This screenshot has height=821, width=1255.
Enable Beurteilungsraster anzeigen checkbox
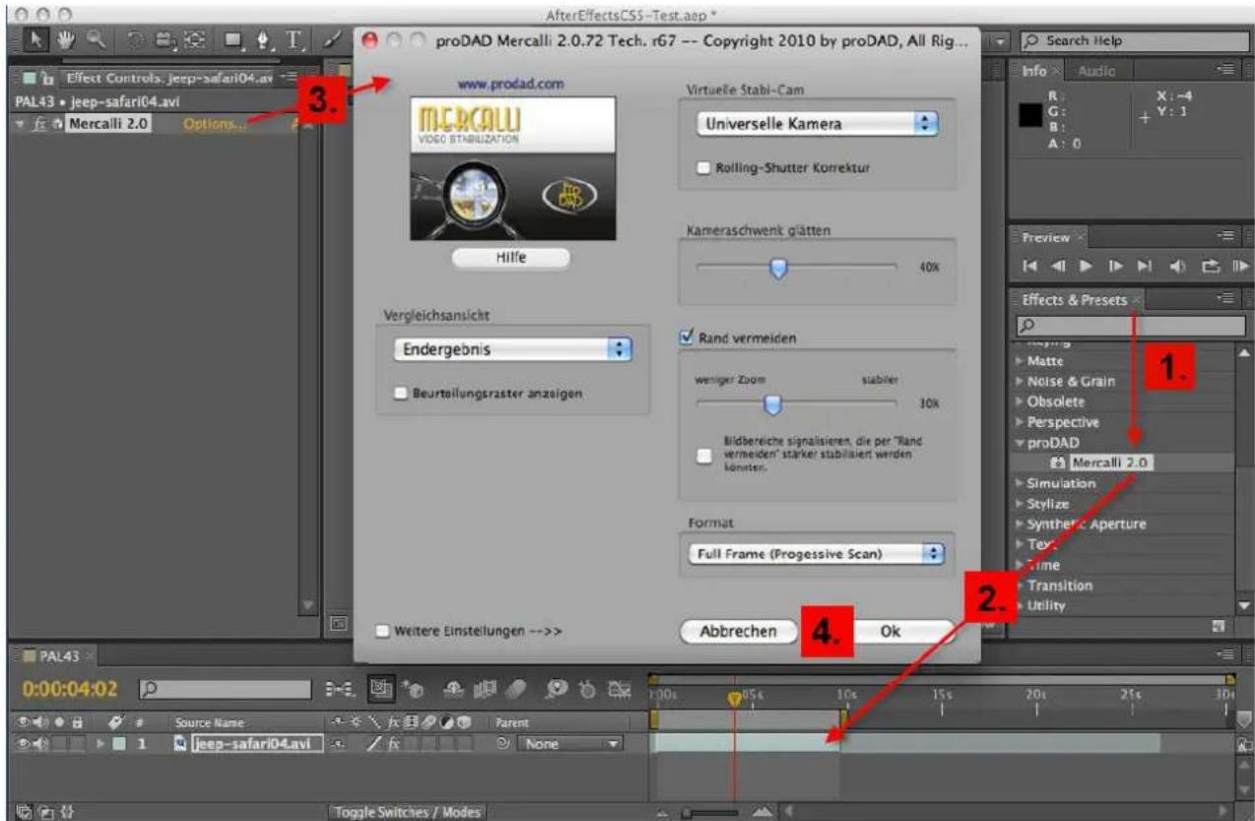[x=400, y=393]
